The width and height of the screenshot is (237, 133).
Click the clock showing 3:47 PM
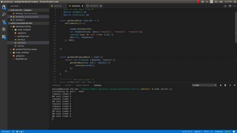coord(228,1)
